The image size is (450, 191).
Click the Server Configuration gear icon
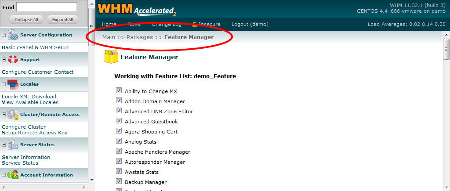coord(13,35)
